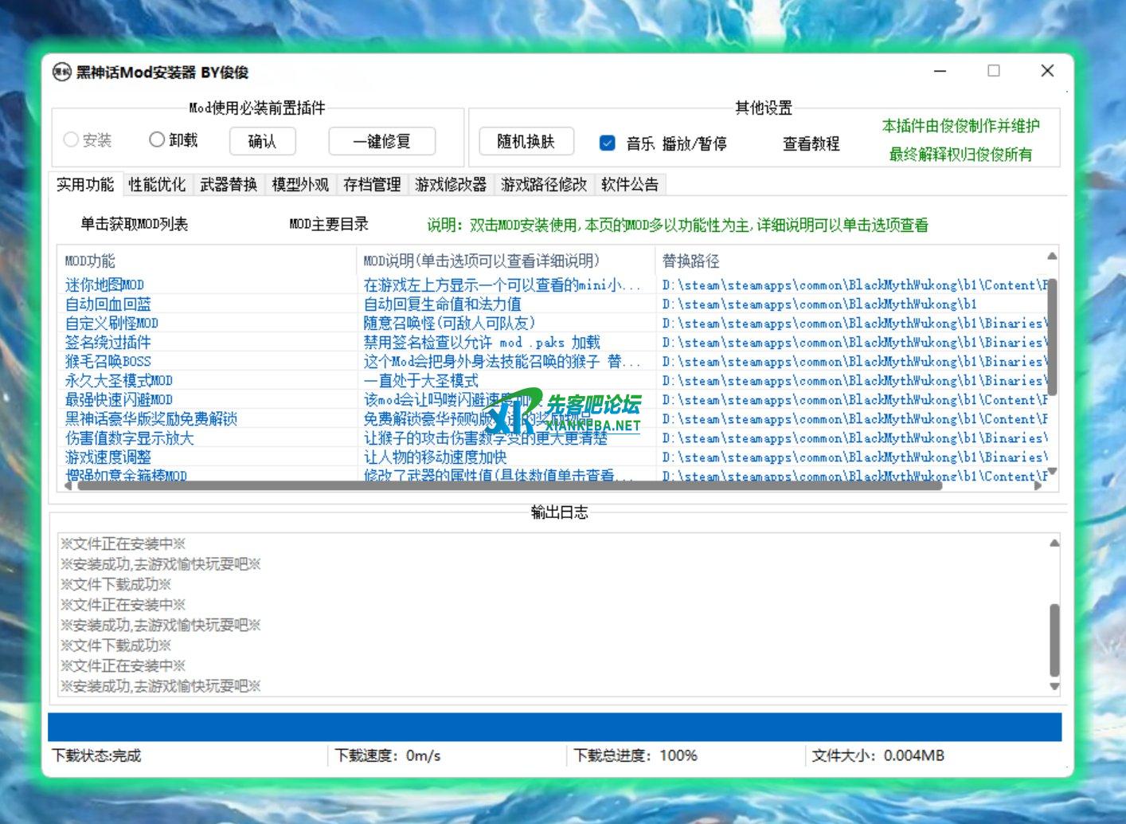Viewport: 1126px width, 824px height.
Task: Click the horizontal scroll right arrow
Action: coord(1038,485)
